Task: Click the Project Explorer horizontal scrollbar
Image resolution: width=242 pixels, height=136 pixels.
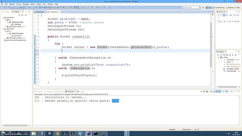Action: pos(16,125)
